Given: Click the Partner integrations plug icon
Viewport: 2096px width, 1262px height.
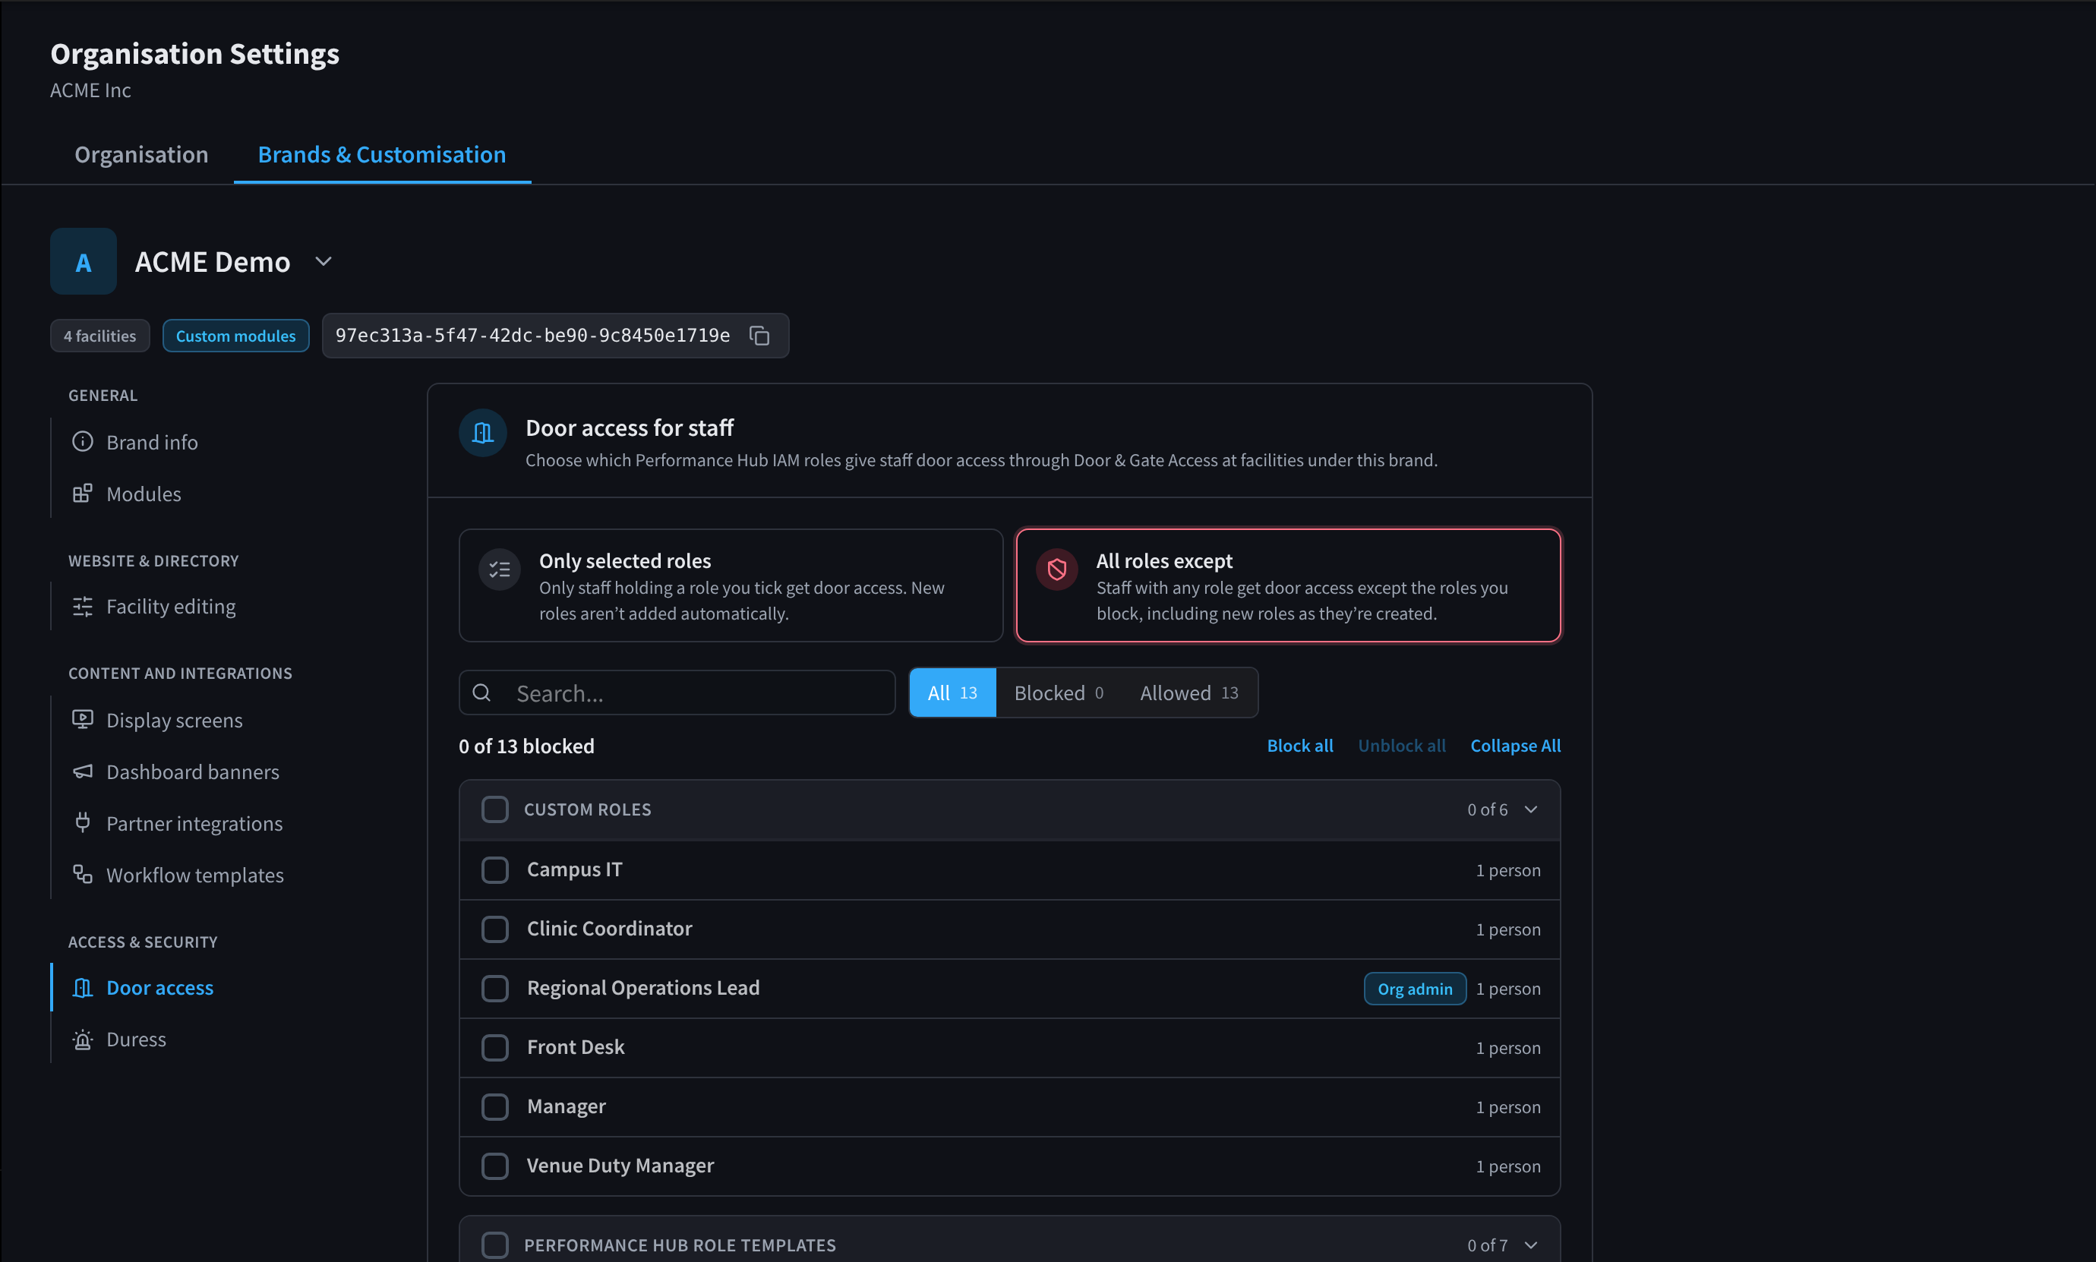Looking at the screenshot, I should 83,822.
